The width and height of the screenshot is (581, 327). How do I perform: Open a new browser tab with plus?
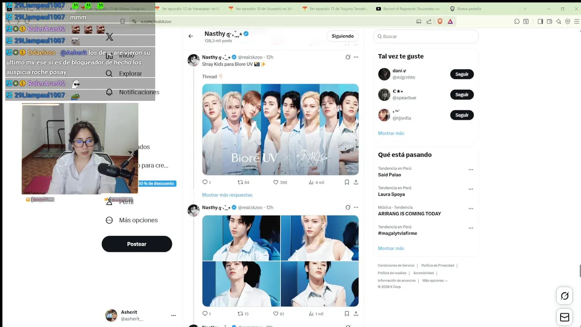click(525, 9)
